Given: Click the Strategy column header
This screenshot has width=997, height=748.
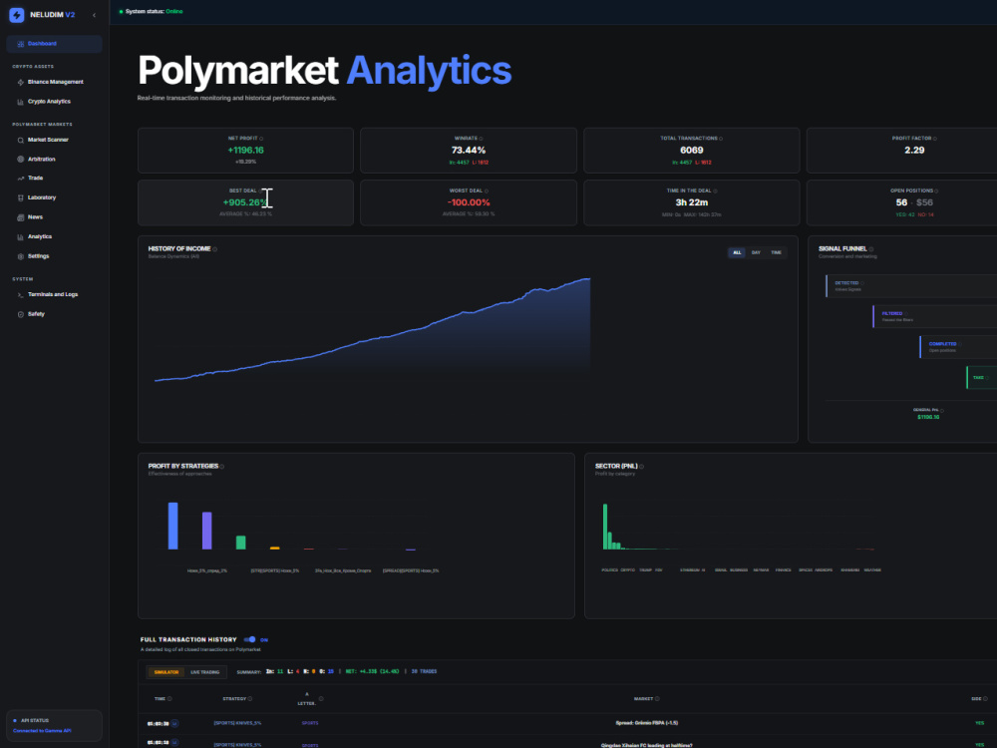Looking at the screenshot, I should coord(234,699).
